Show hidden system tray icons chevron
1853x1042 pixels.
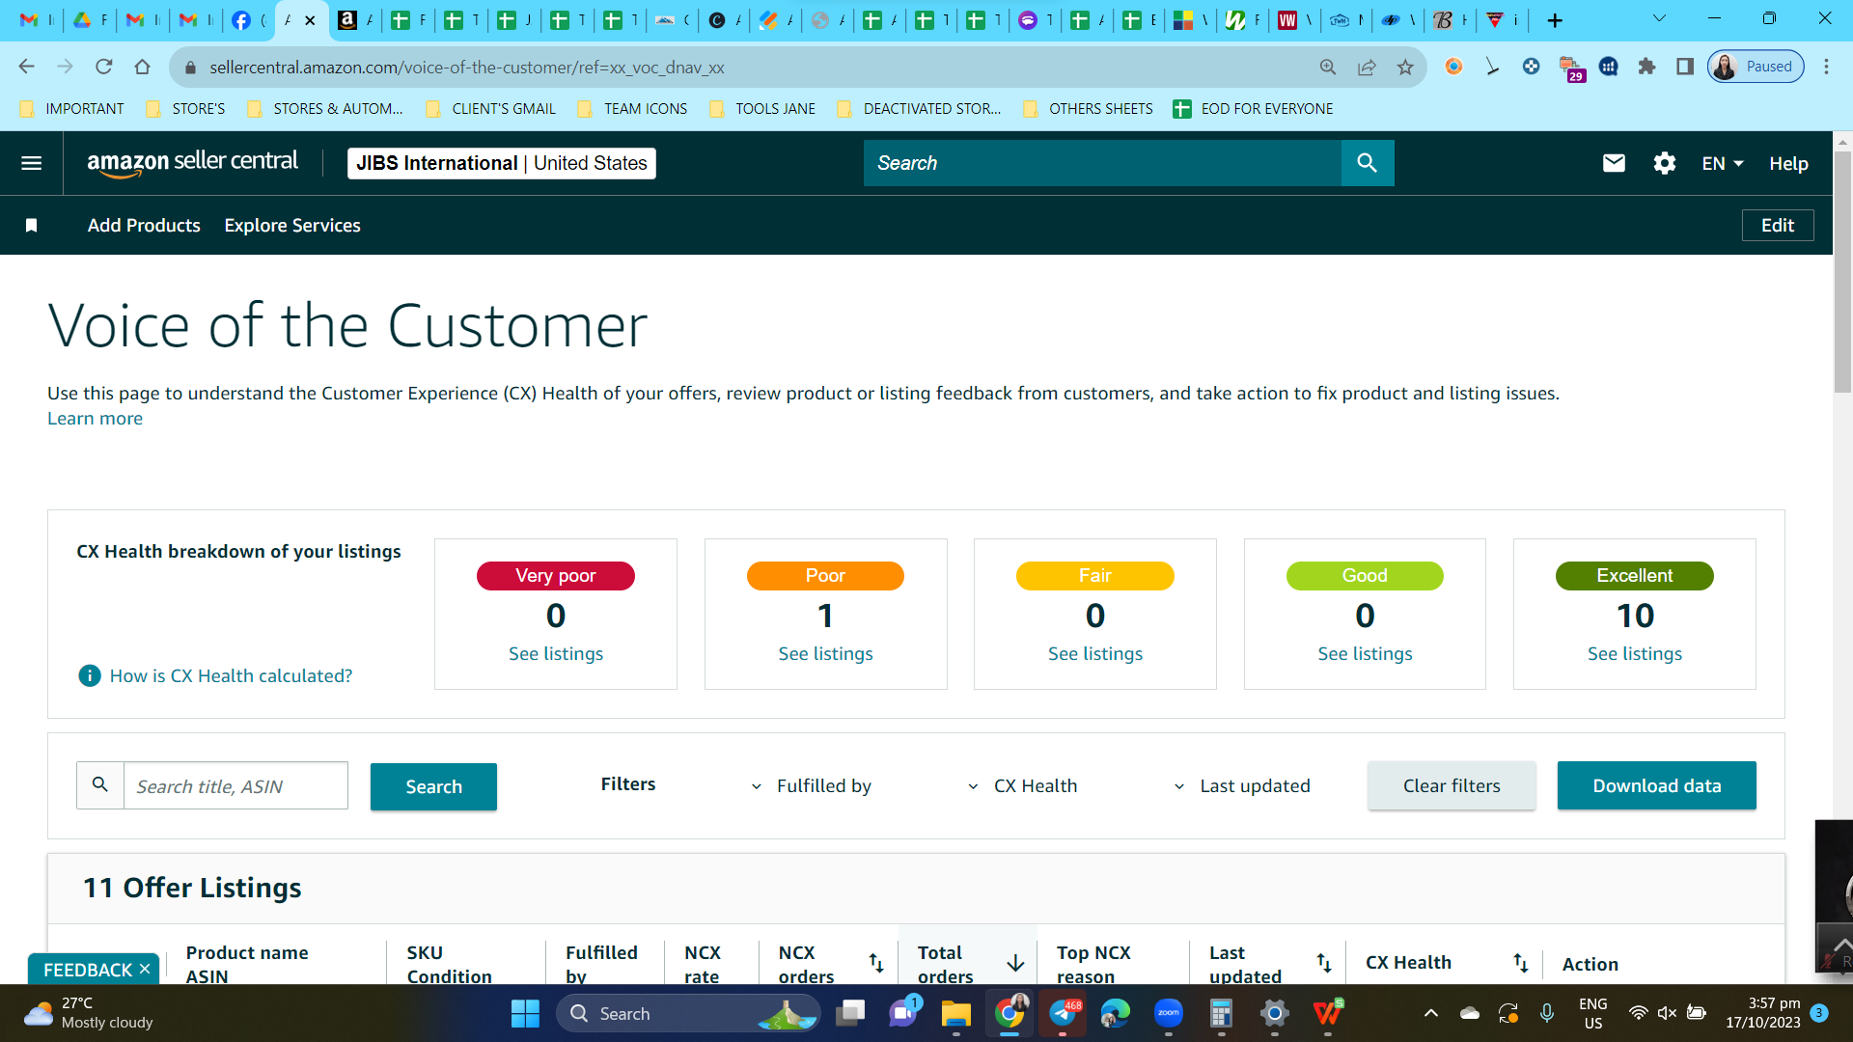[1431, 1013]
